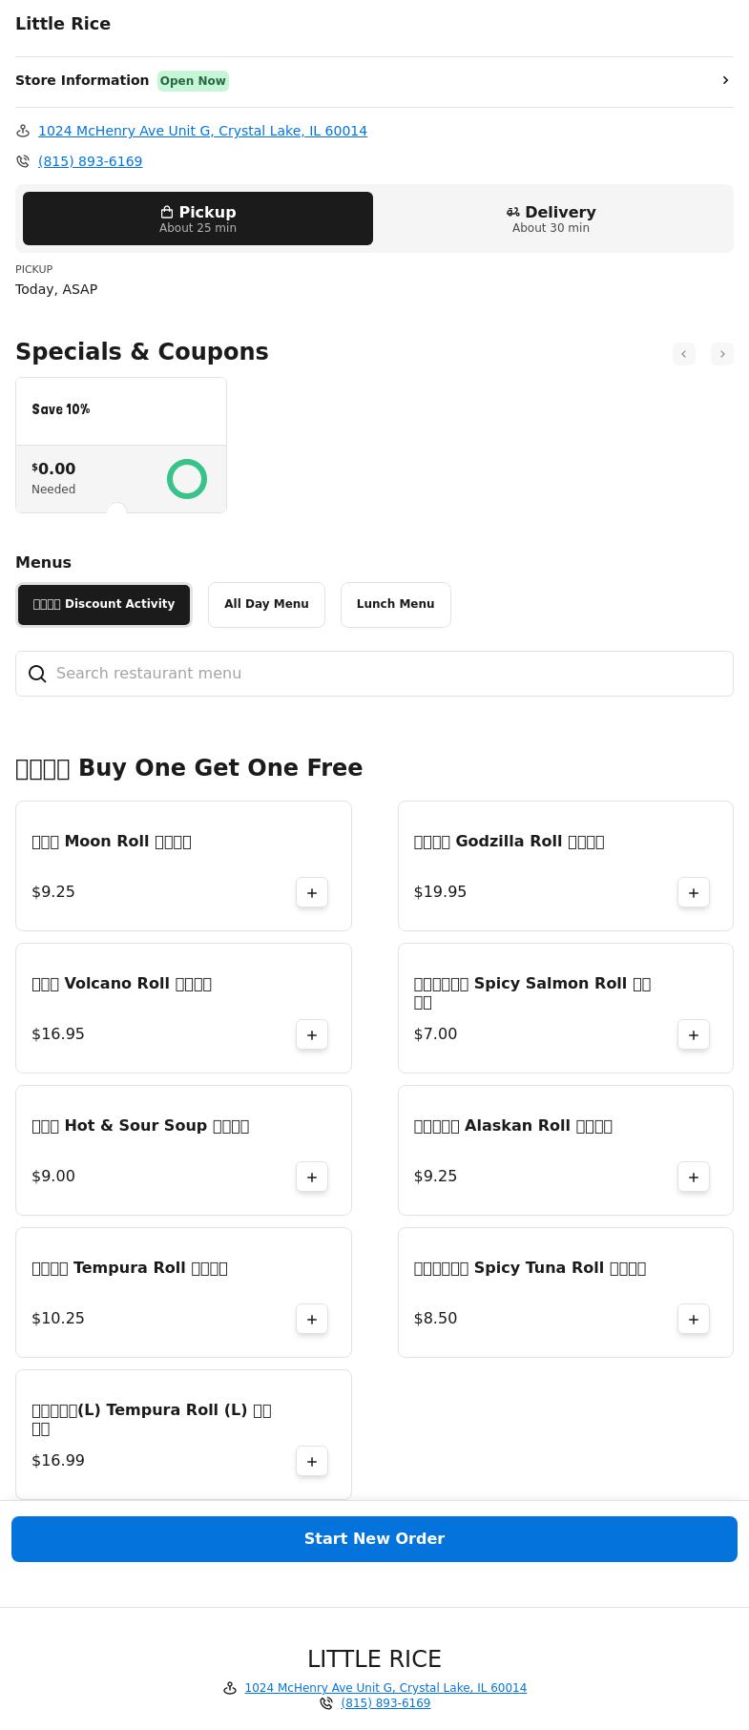The image size is (749, 1730).
Task: Add Moon Roll to the order
Action: 312,892
